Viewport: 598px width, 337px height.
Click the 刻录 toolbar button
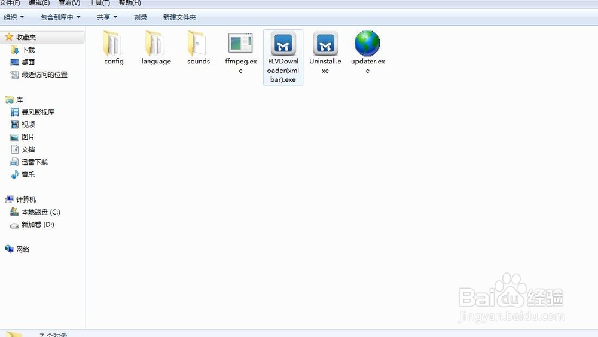pos(141,17)
